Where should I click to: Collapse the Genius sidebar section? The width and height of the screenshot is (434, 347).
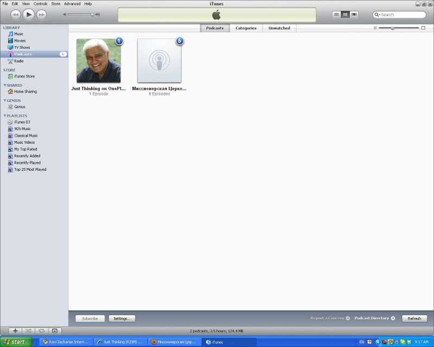point(5,100)
